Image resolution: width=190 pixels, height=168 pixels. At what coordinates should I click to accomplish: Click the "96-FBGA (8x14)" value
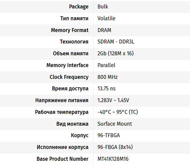tap(115, 147)
